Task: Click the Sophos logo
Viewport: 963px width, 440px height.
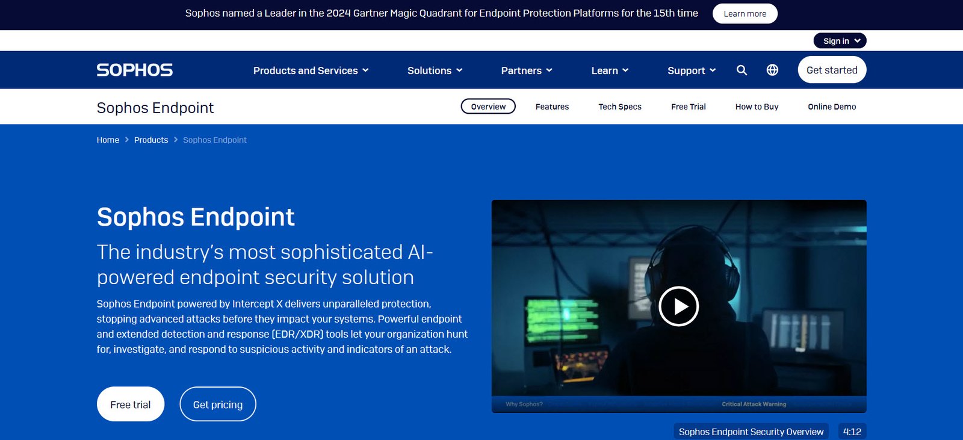Action: 135,70
